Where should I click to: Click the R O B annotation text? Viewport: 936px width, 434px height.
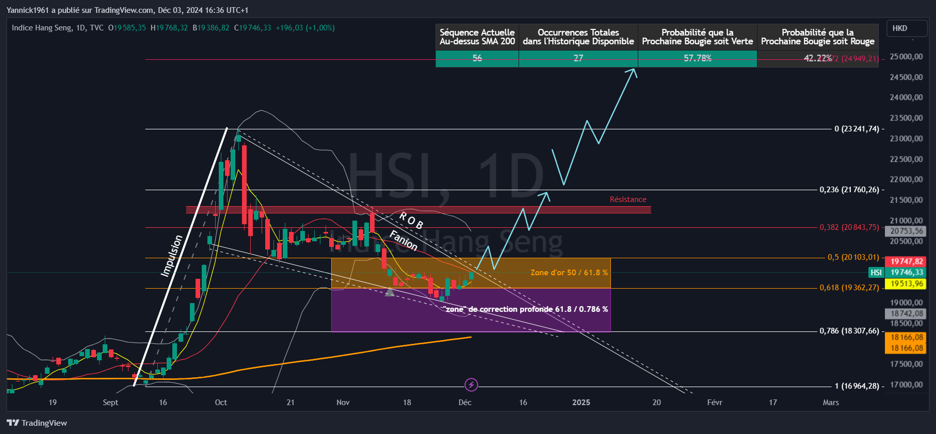pos(411,221)
